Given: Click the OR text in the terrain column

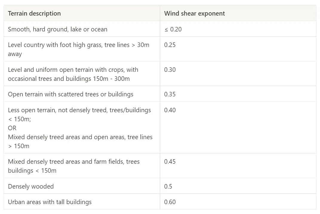Looking at the screenshot, I should point(12,128).
